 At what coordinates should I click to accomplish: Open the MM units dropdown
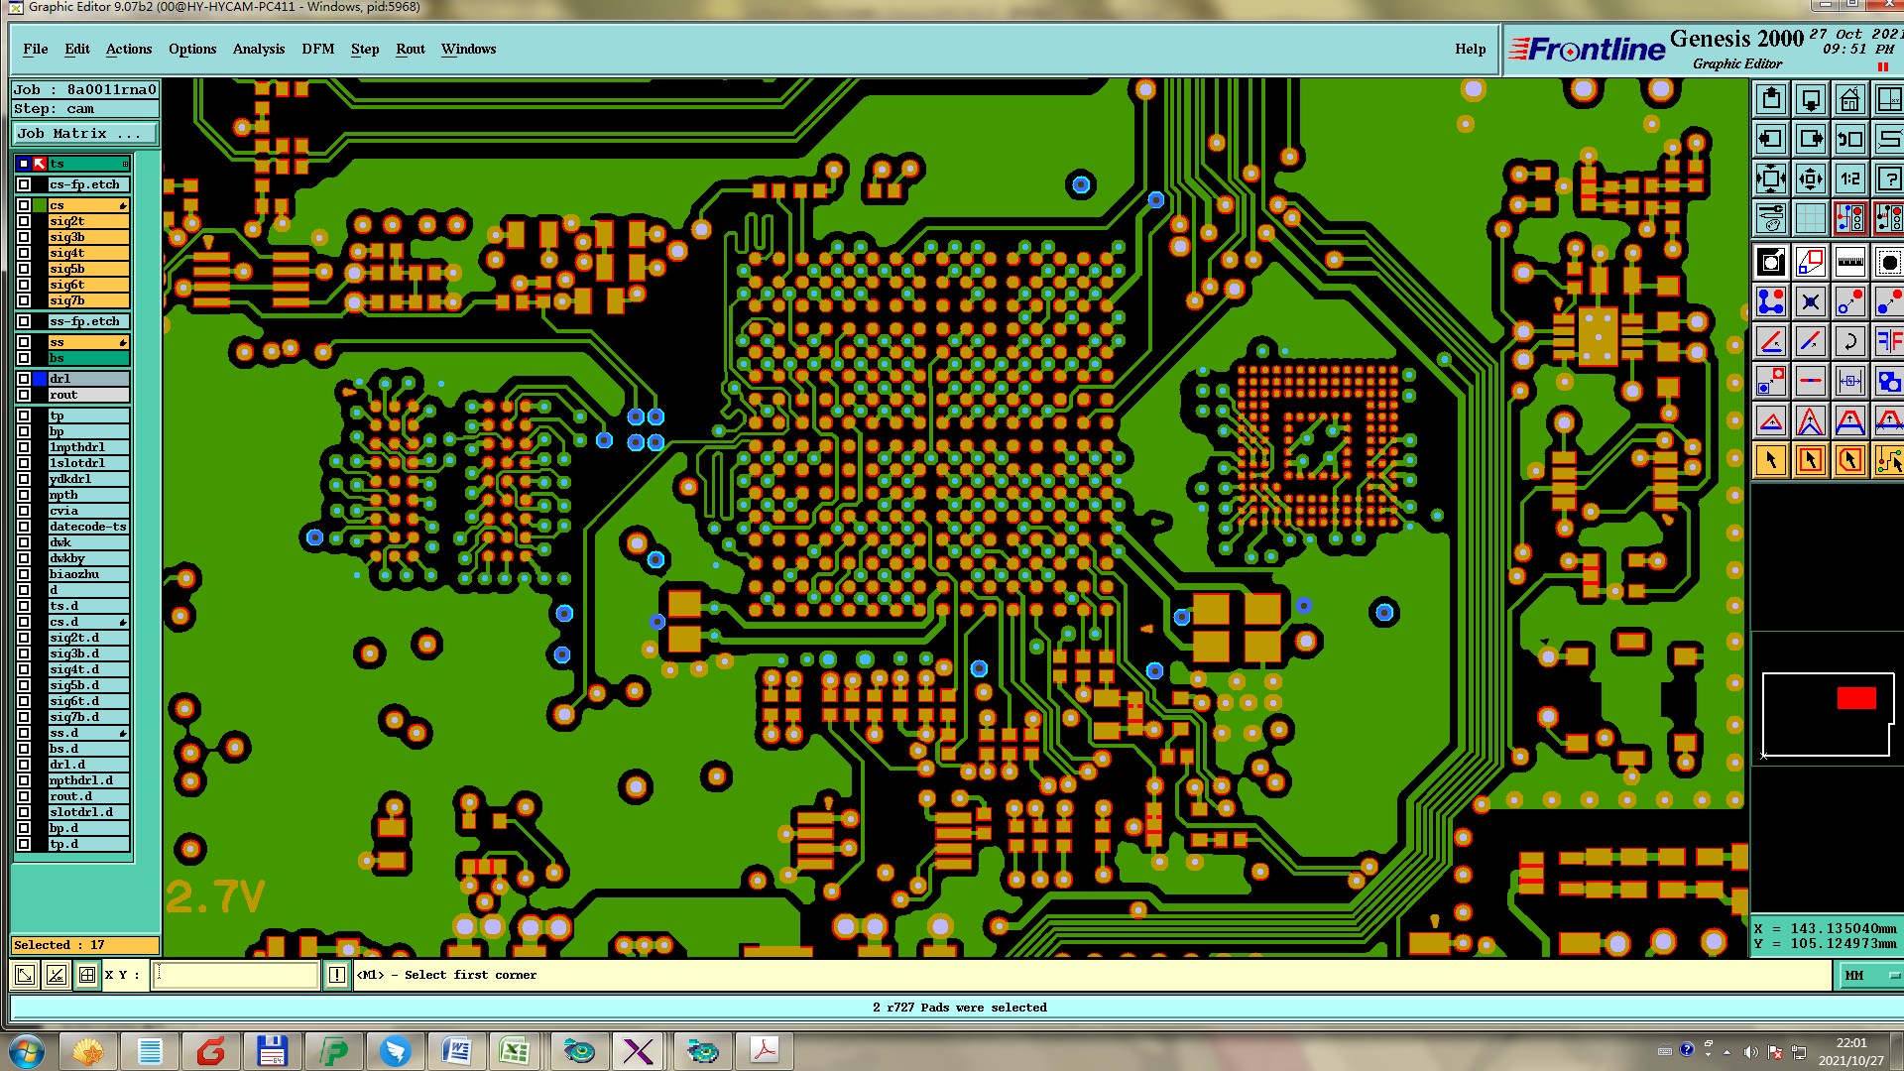(x=1869, y=976)
